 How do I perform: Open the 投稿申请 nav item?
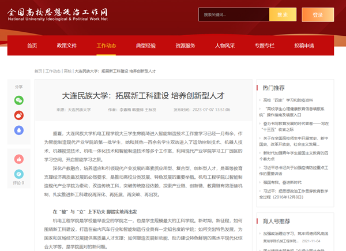pos(304,45)
